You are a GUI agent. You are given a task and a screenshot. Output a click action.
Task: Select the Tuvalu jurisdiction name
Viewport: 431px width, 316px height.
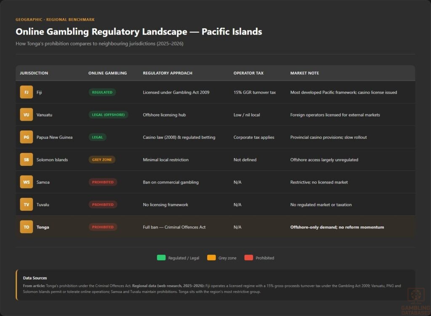[x=43, y=205]
